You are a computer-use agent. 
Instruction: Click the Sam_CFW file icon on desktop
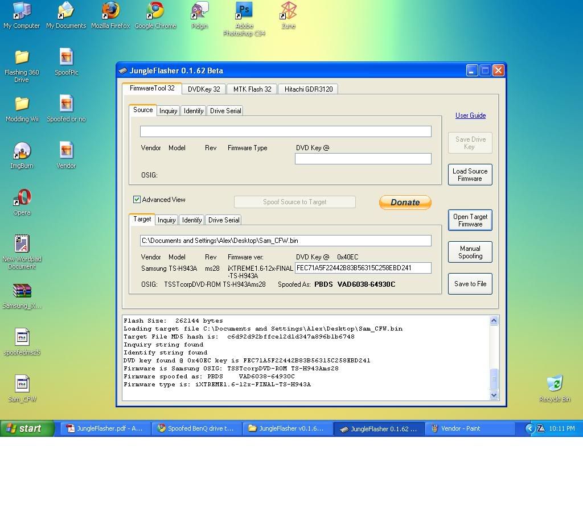point(22,385)
